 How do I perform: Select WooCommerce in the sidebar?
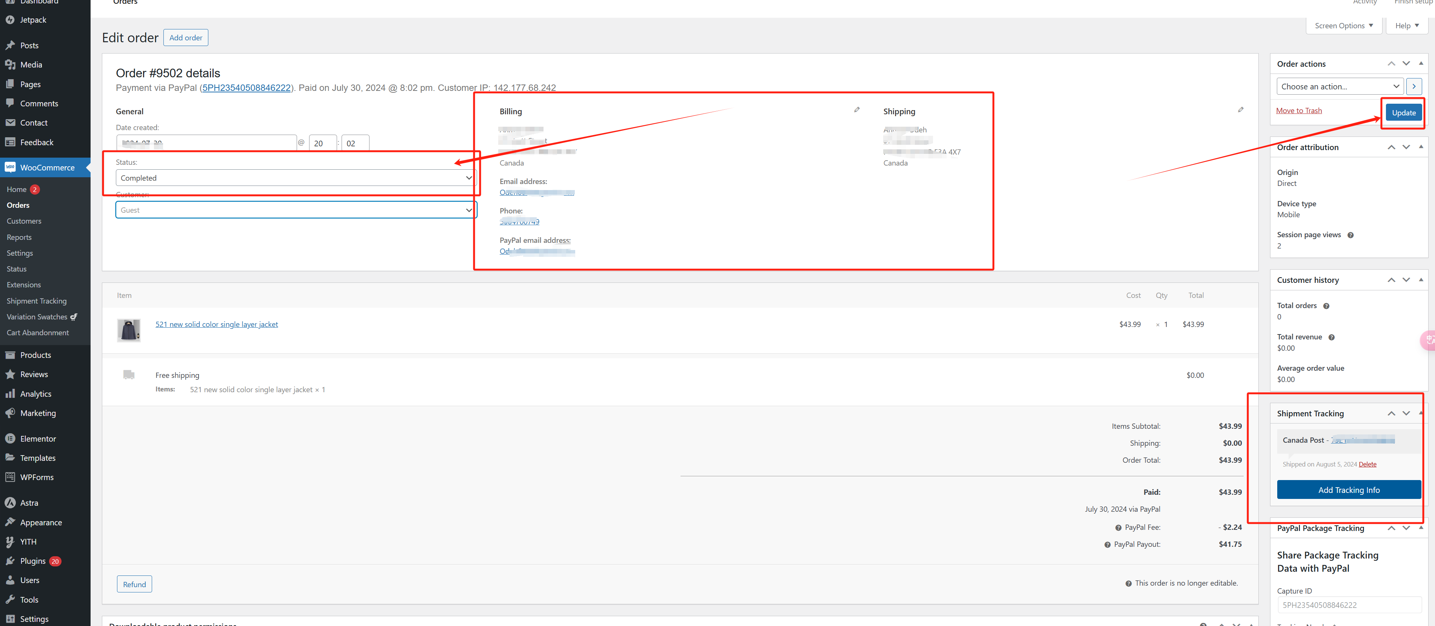47,167
